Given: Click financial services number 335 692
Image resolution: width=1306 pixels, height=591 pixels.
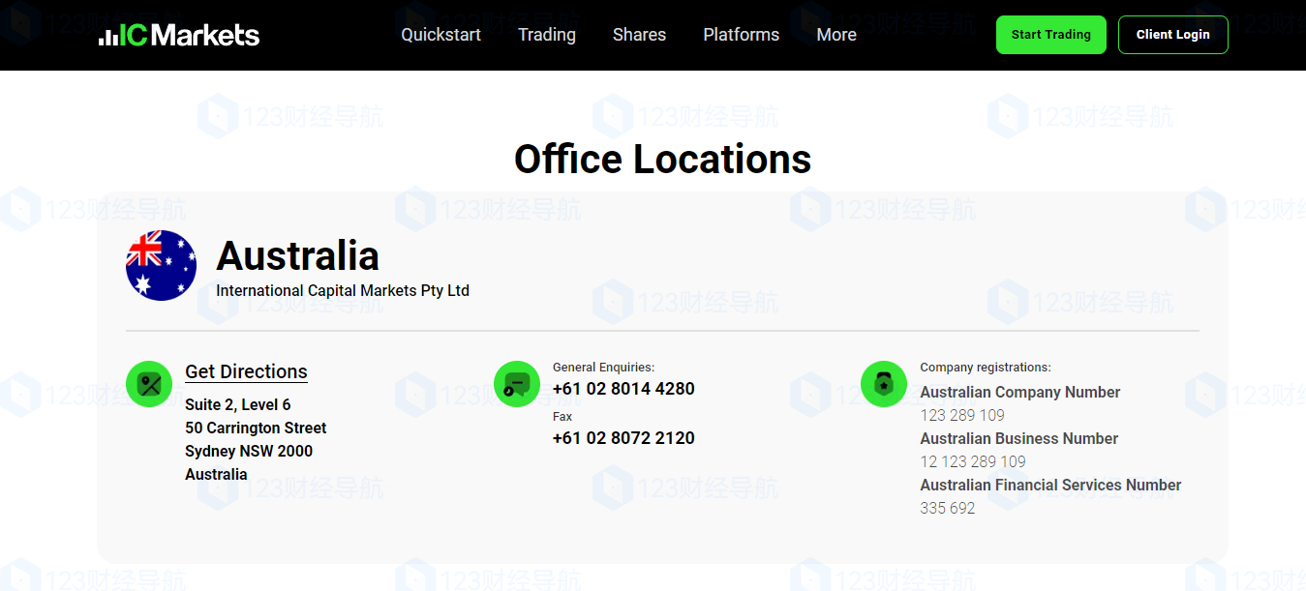Looking at the screenshot, I should pos(948,508).
